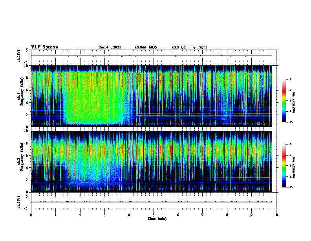Click the "-10" value on ch.2 colorbar
311x241 pixels.
pos(290,187)
